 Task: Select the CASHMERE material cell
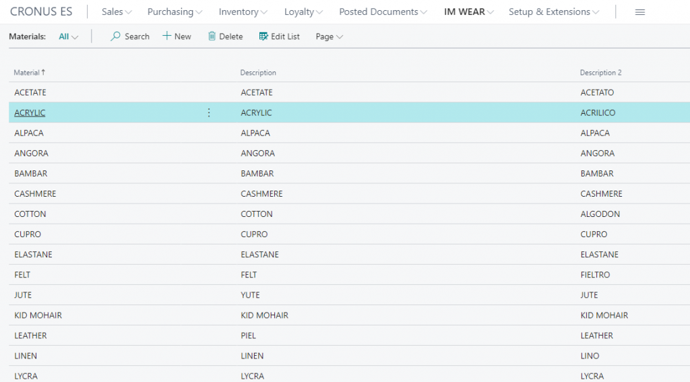coord(35,193)
